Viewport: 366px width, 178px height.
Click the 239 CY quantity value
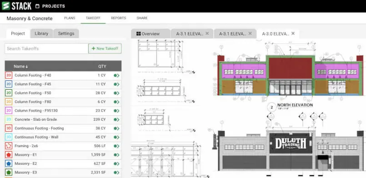(100, 119)
